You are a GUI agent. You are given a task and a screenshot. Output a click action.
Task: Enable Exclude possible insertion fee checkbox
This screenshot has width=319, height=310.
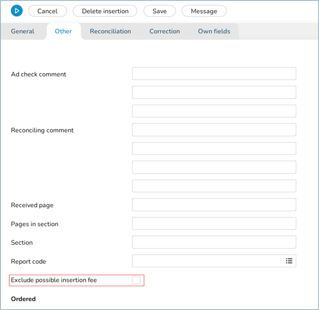(136, 280)
